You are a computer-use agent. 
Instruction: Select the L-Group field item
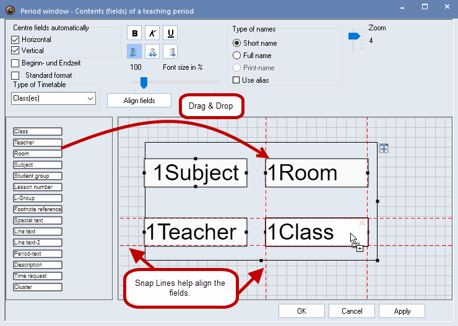[x=38, y=198]
